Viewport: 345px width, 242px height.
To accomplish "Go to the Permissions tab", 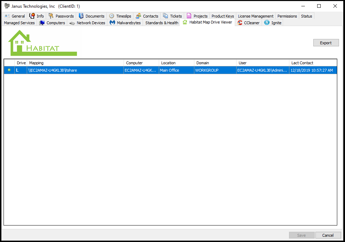I will click(x=287, y=16).
